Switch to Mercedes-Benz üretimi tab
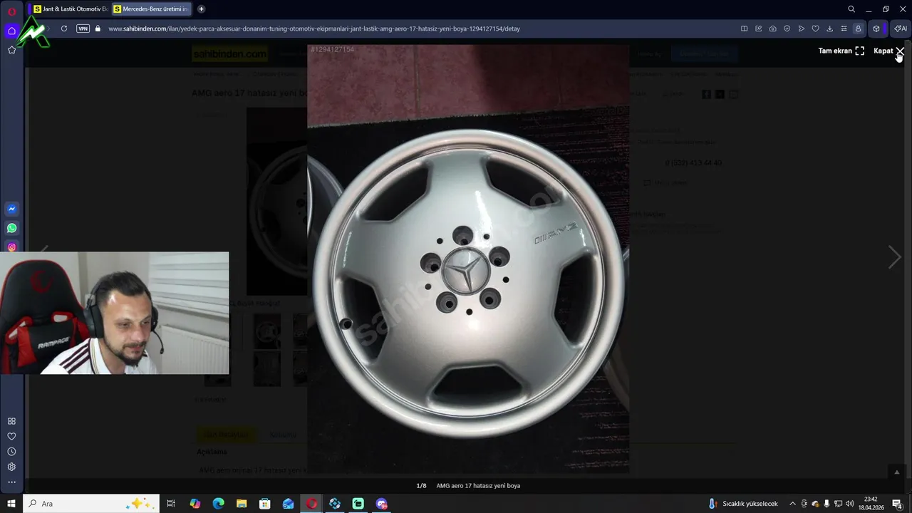This screenshot has height=513, width=912. (x=150, y=9)
